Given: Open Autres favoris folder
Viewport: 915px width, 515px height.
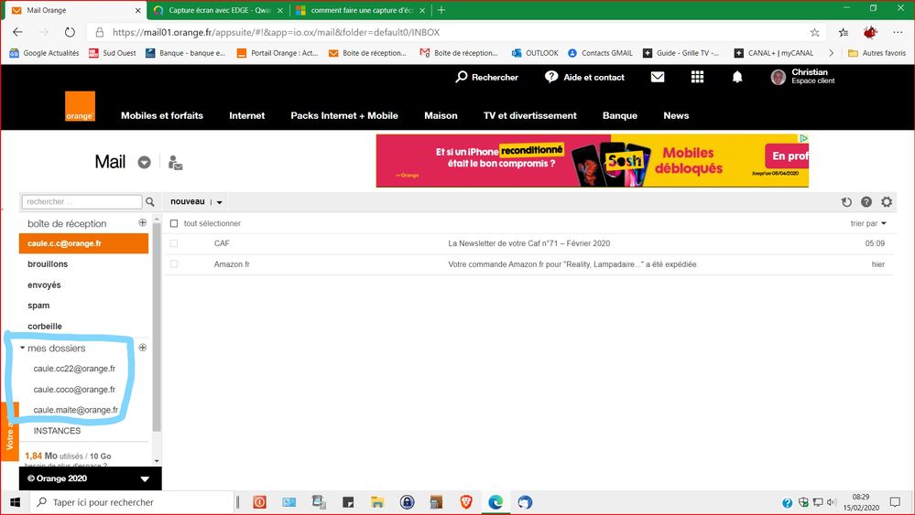Looking at the screenshot, I should pyautogui.click(x=877, y=53).
